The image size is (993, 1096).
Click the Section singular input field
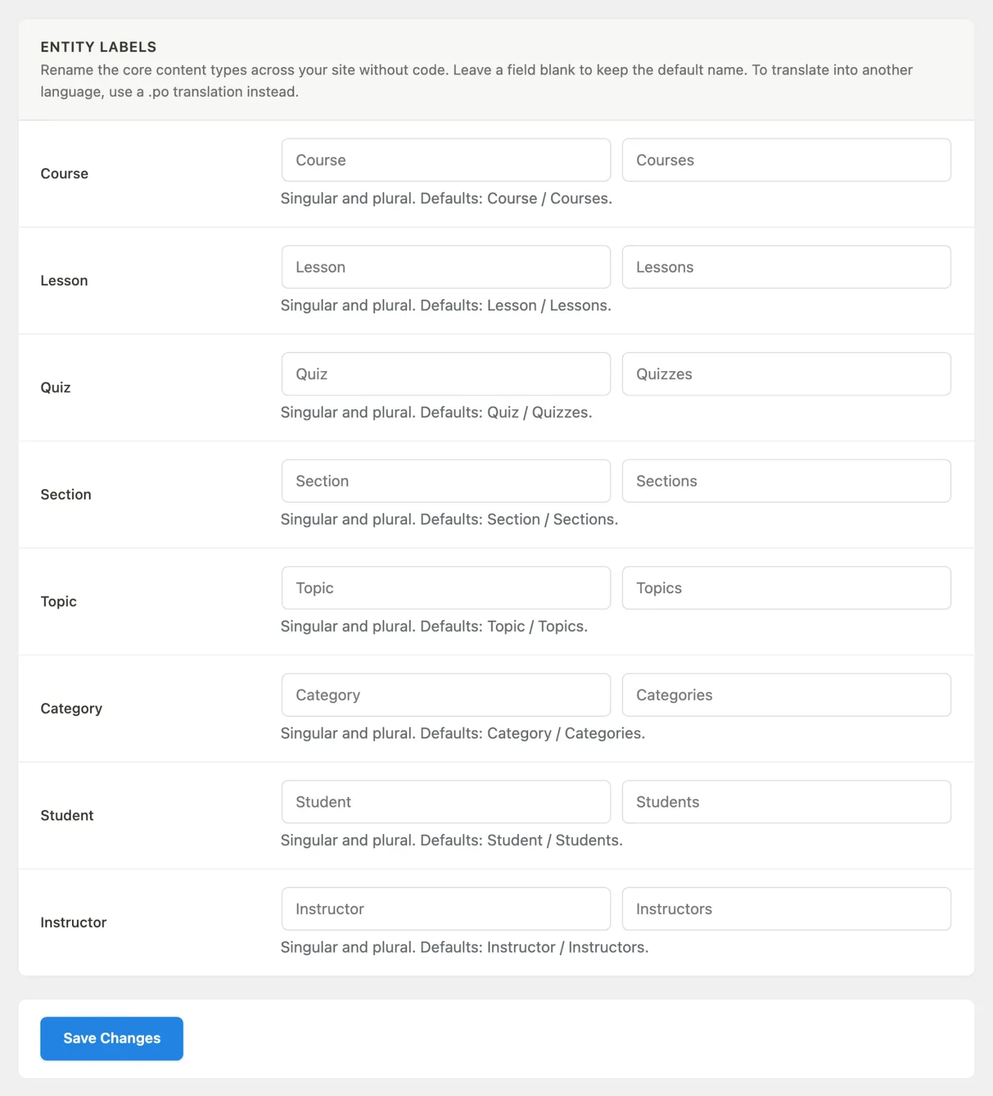tap(446, 481)
